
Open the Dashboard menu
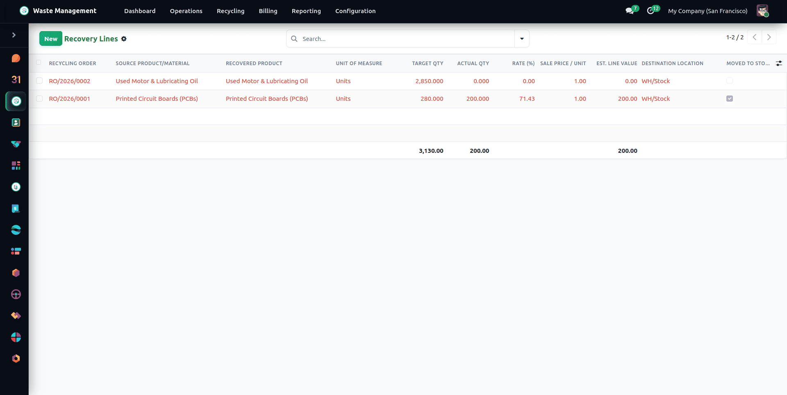pos(140,11)
